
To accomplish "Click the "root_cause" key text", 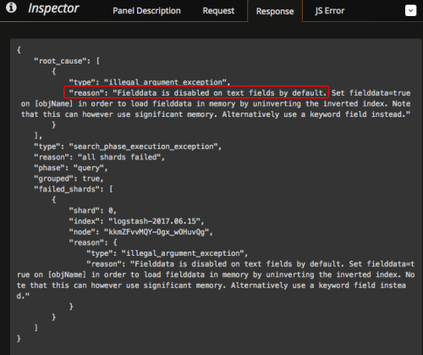I will pyautogui.click(x=60, y=61).
